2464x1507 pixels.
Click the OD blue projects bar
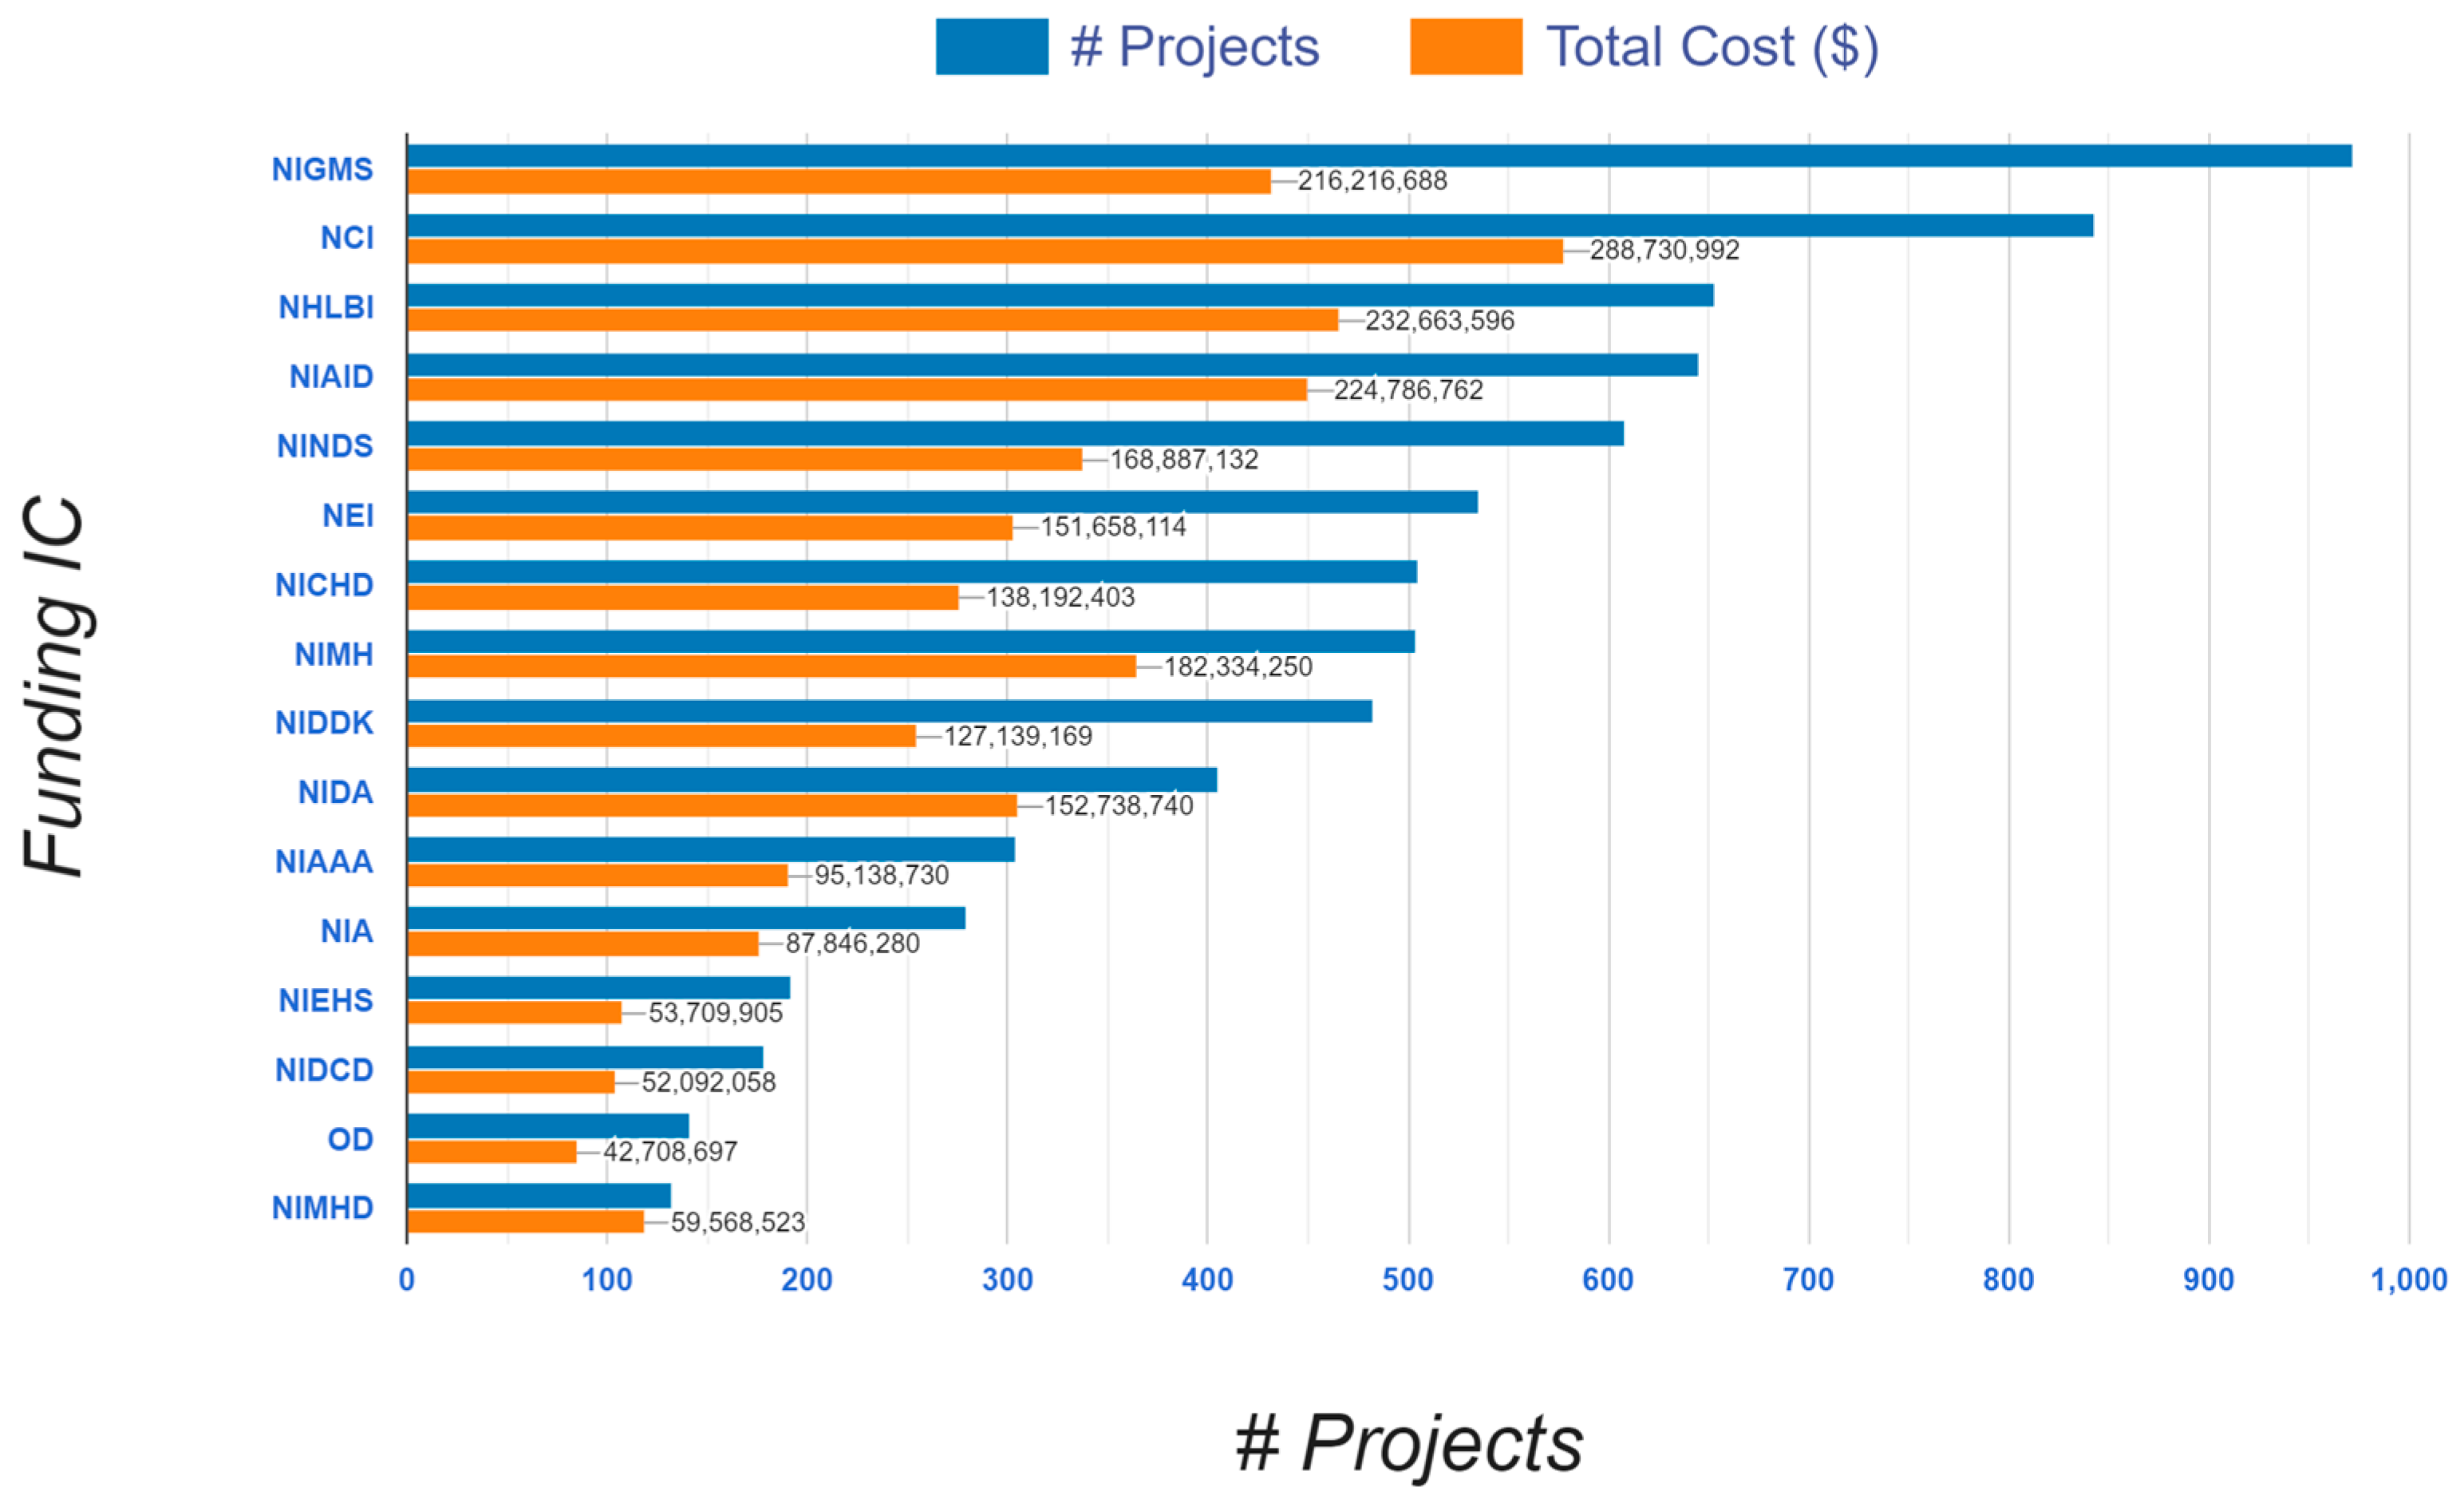(x=548, y=1127)
